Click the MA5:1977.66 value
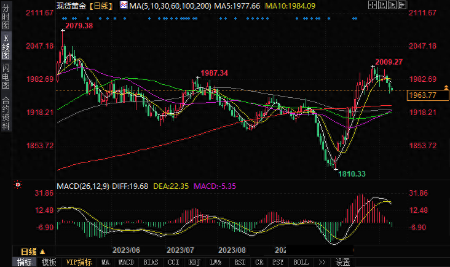Viewport: 450px width, 267px height. [x=237, y=6]
